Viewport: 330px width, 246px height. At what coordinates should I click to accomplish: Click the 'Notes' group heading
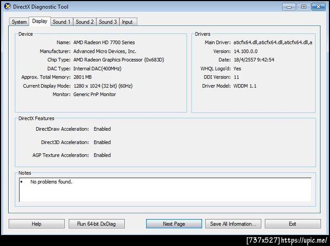coord(25,173)
